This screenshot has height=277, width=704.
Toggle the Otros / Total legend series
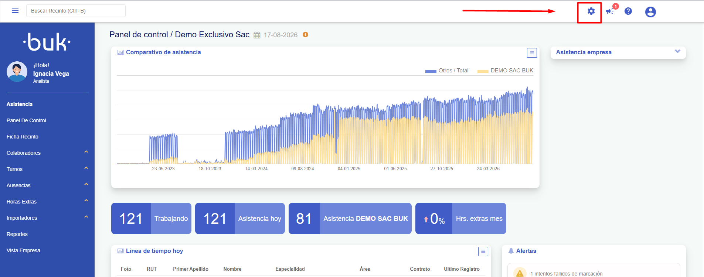[447, 71]
